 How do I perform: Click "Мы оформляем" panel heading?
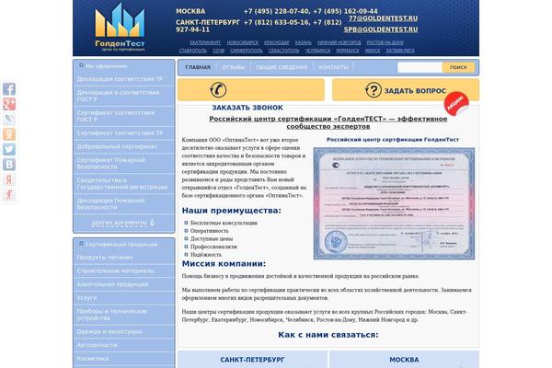click(x=107, y=66)
